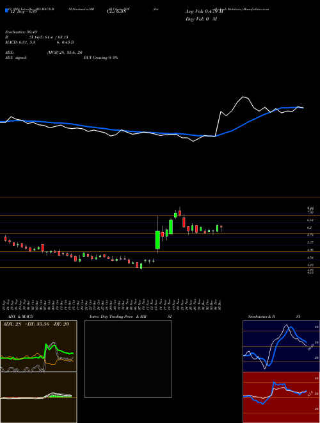The width and height of the screenshot is (320, 423).
Task: Click the 'SI 14/3: 61.4 / 63.15' value
Action: (x=49, y=37)
